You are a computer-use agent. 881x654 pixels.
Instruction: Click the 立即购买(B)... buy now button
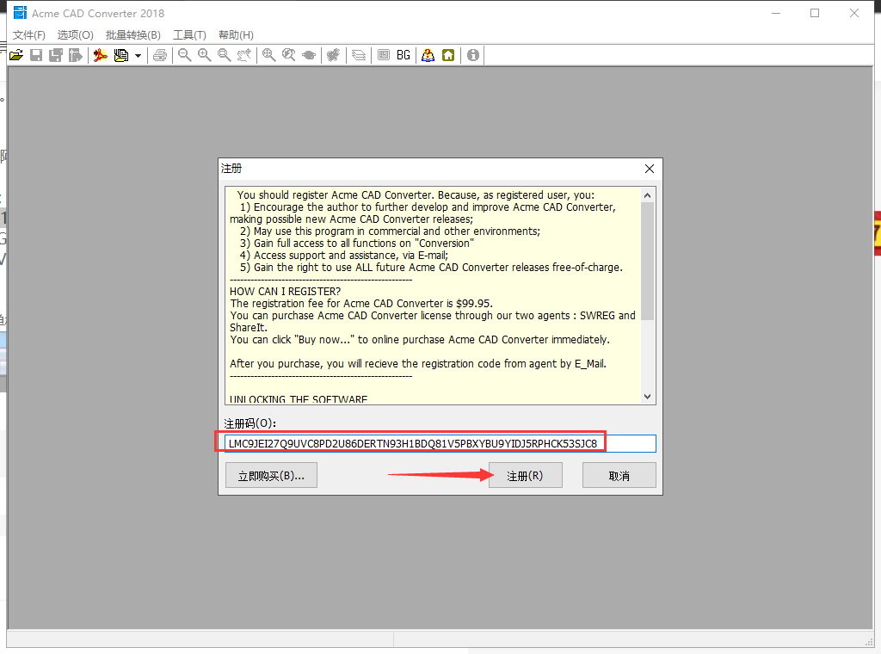pos(271,476)
